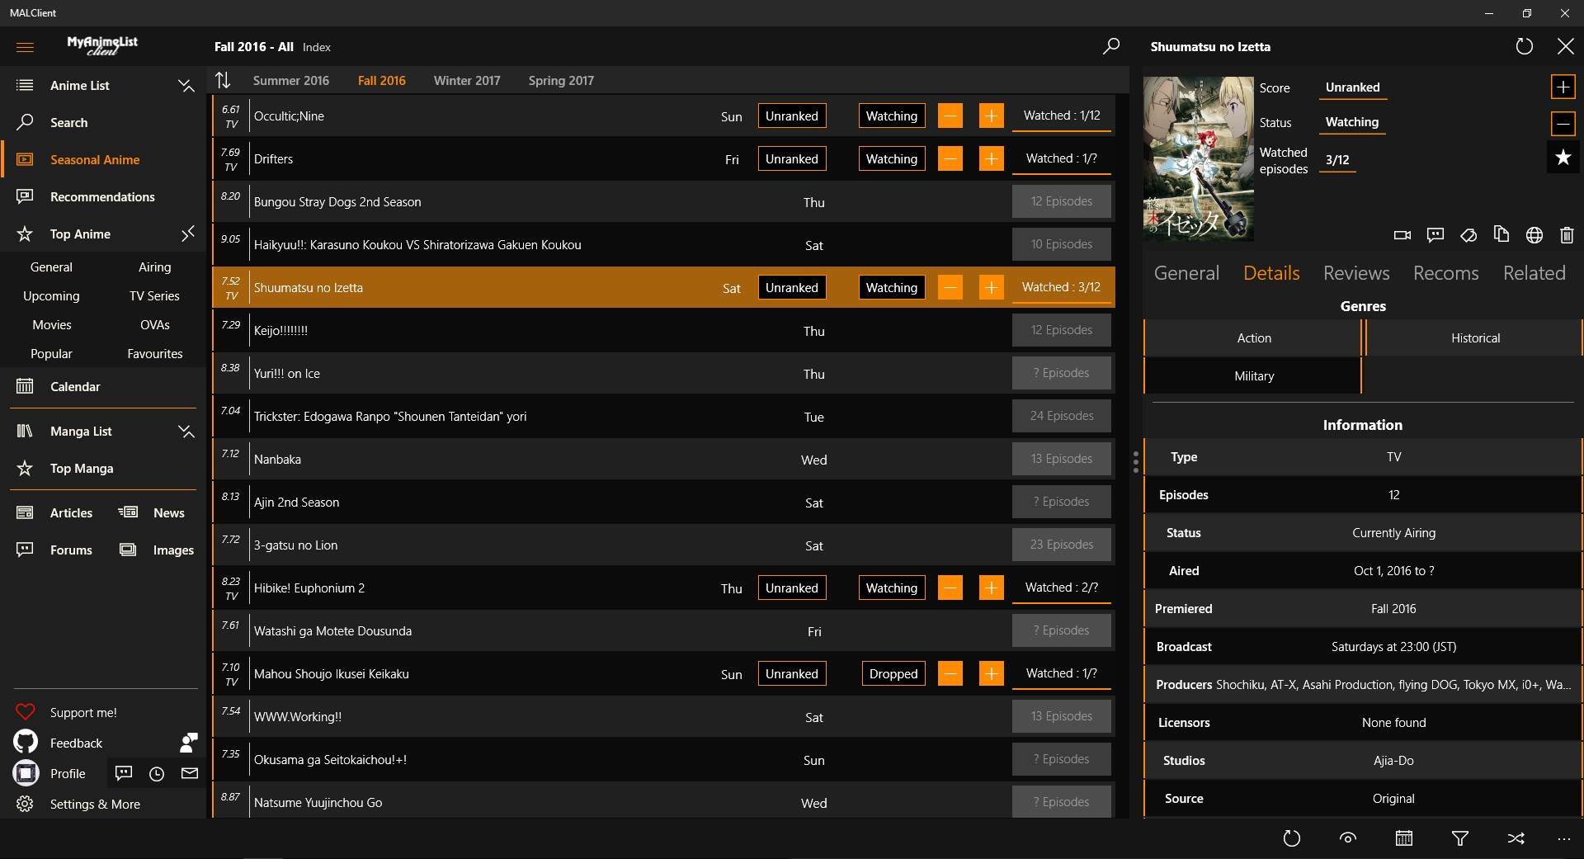Switch to Spring 2017 season tab
This screenshot has width=1584, height=859.
coord(561,81)
